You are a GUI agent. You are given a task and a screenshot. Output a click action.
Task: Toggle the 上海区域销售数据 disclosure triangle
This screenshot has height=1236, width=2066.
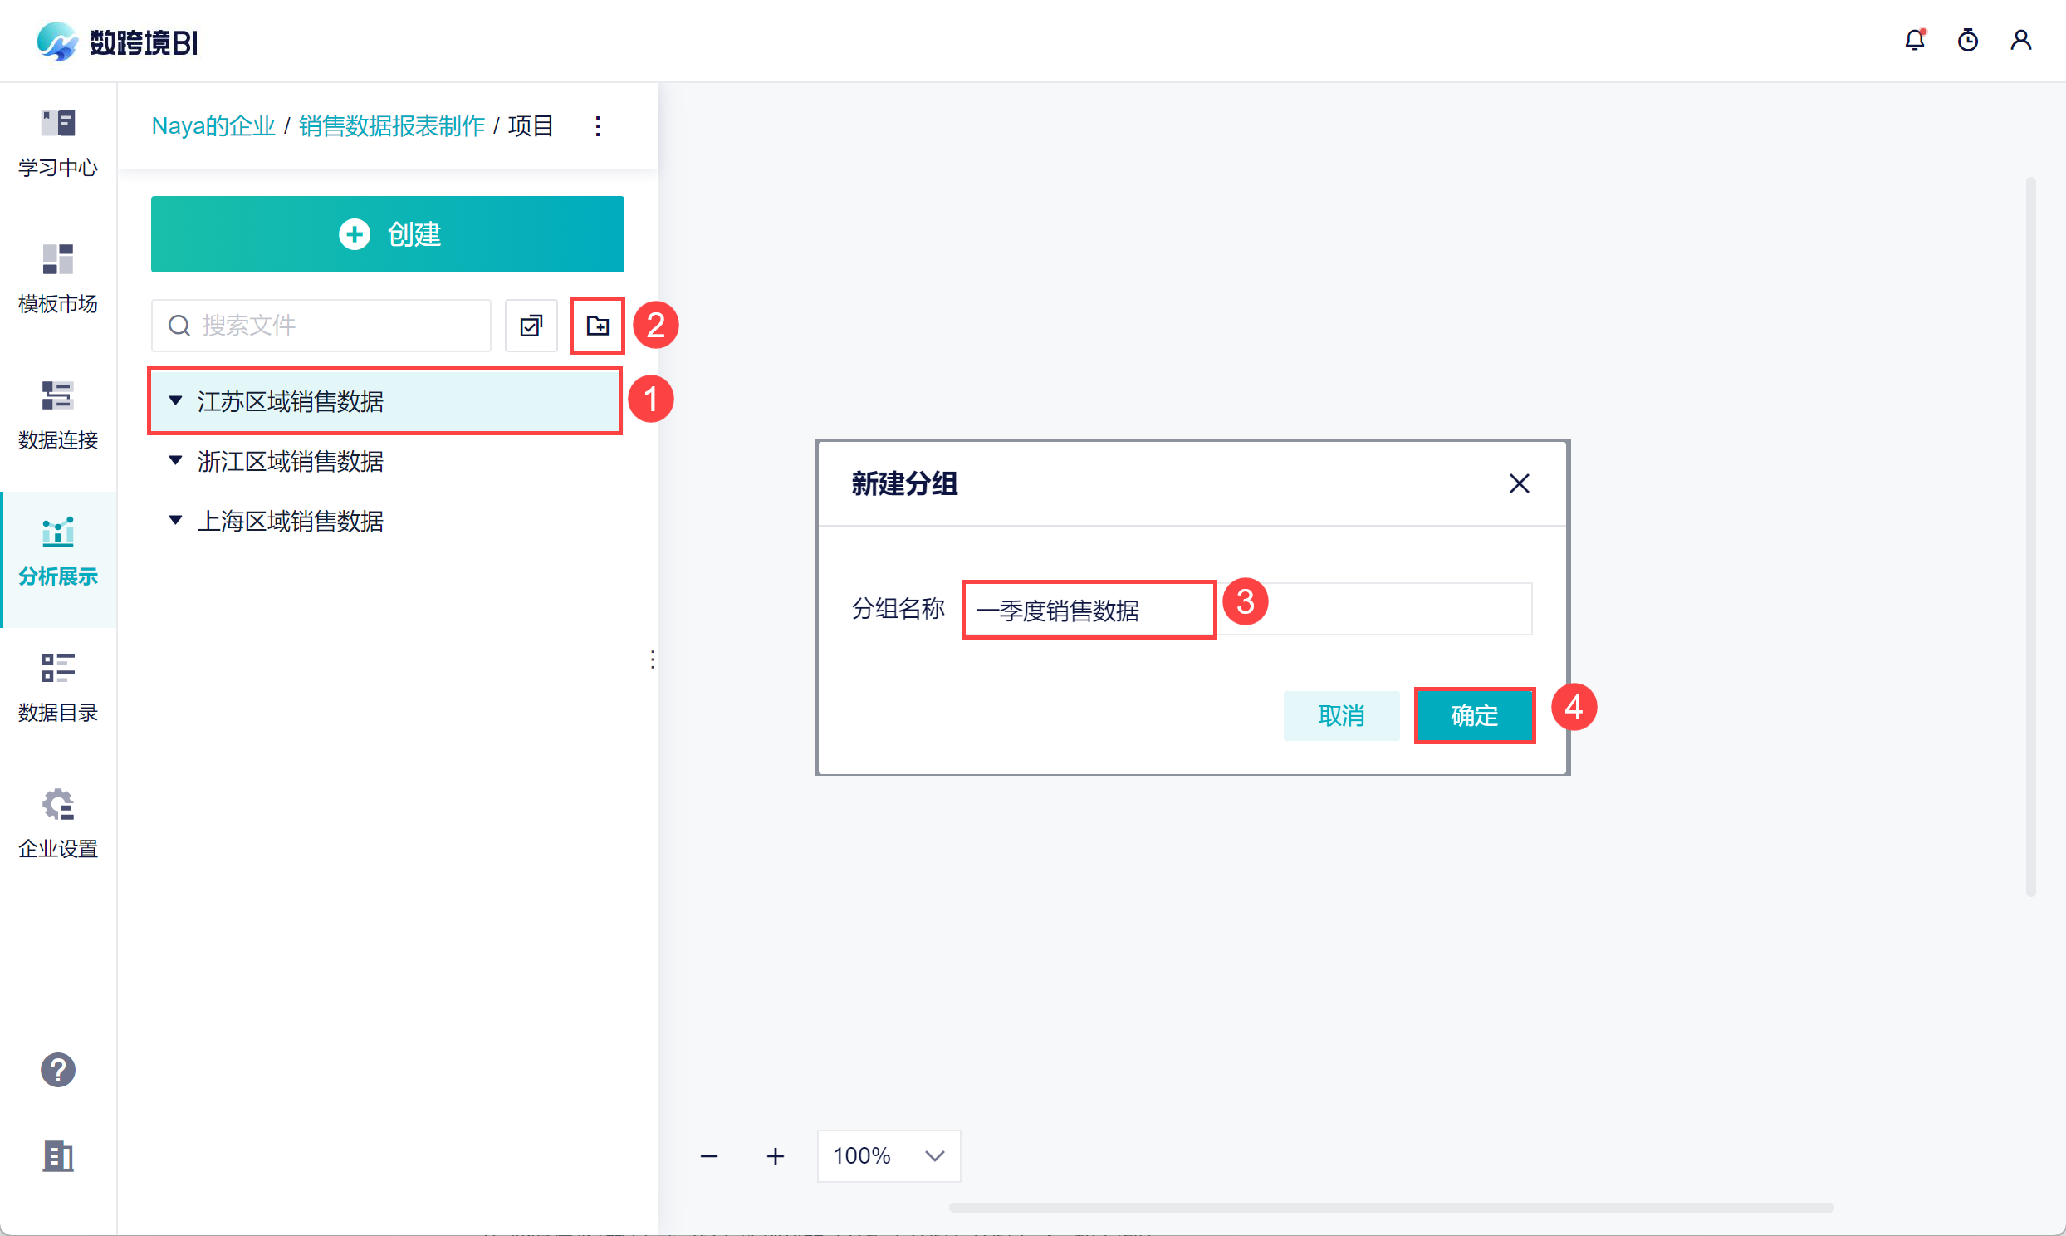point(175,521)
